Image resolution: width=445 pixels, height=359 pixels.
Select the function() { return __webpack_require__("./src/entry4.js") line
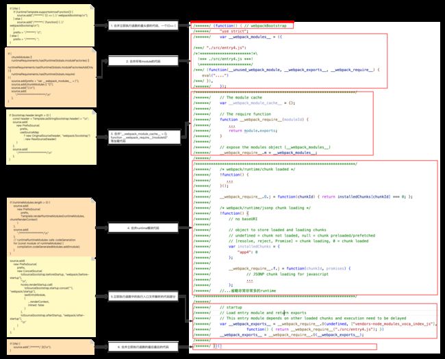[x=315, y=329]
